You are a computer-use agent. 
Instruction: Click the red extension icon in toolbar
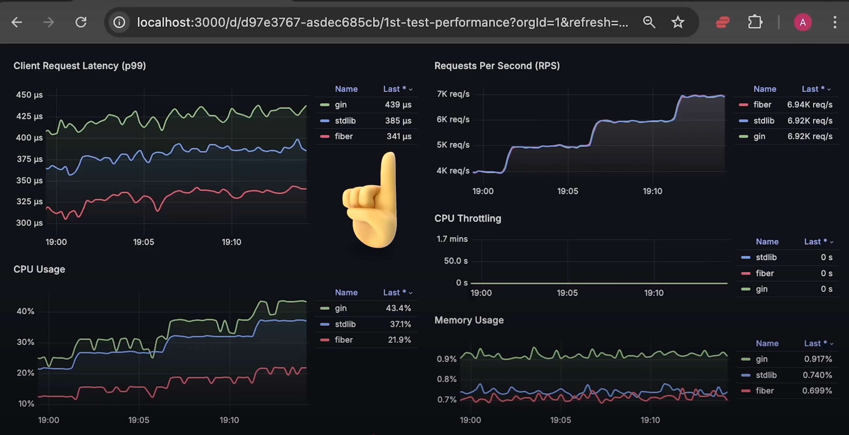pos(723,22)
